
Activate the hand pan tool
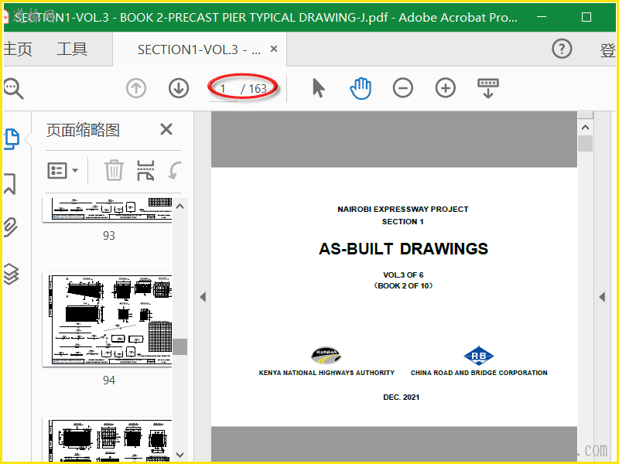coord(361,88)
